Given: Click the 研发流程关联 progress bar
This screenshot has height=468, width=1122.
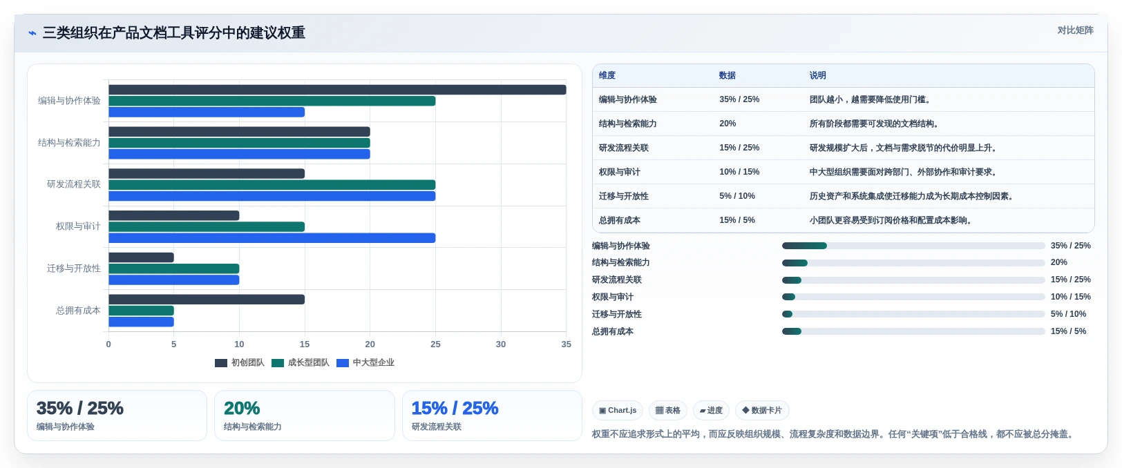Looking at the screenshot, I should pos(913,280).
